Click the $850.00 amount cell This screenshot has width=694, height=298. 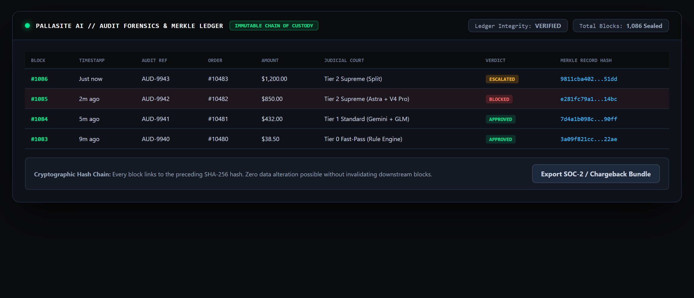pos(272,99)
